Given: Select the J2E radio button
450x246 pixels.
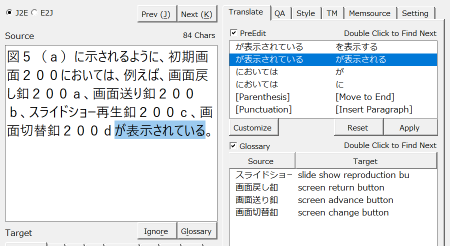Looking at the screenshot, I should tap(9, 12).
